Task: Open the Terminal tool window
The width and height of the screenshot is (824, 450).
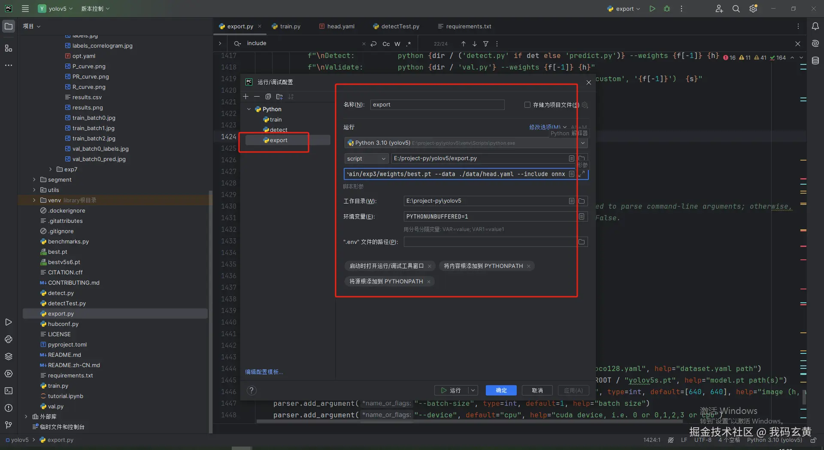Action: coord(9,391)
